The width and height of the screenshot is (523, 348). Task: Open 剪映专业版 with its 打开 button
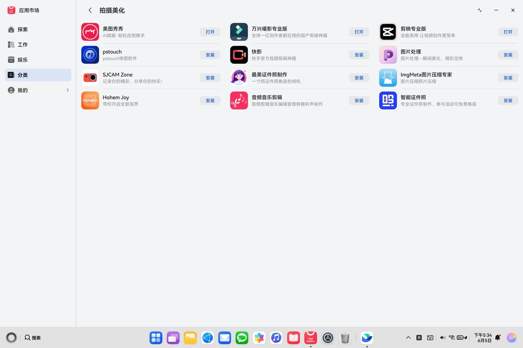(508, 32)
